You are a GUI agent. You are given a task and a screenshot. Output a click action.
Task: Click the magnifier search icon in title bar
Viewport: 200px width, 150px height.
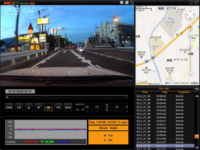click(x=132, y=2)
